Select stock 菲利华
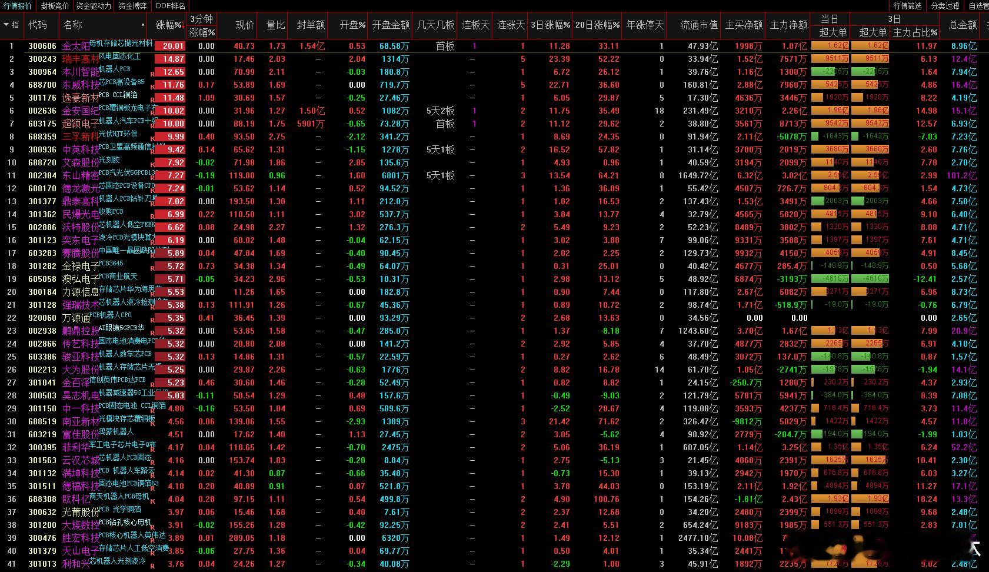This screenshot has width=989, height=572. click(76, 447)
